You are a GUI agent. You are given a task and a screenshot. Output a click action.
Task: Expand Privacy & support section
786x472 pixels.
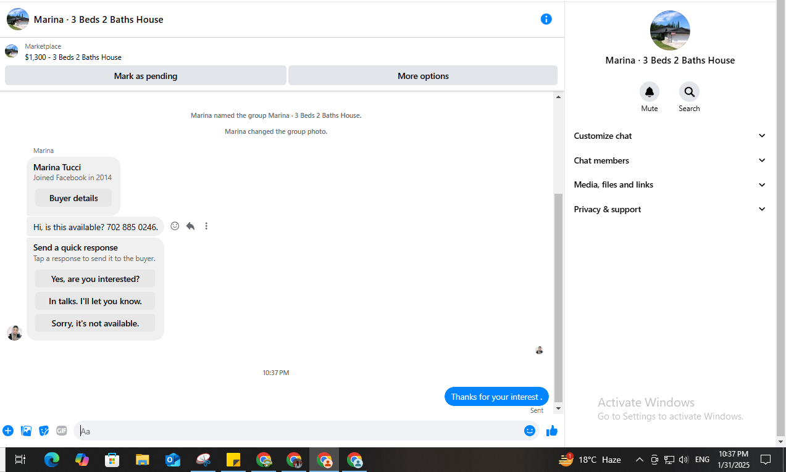670,209
